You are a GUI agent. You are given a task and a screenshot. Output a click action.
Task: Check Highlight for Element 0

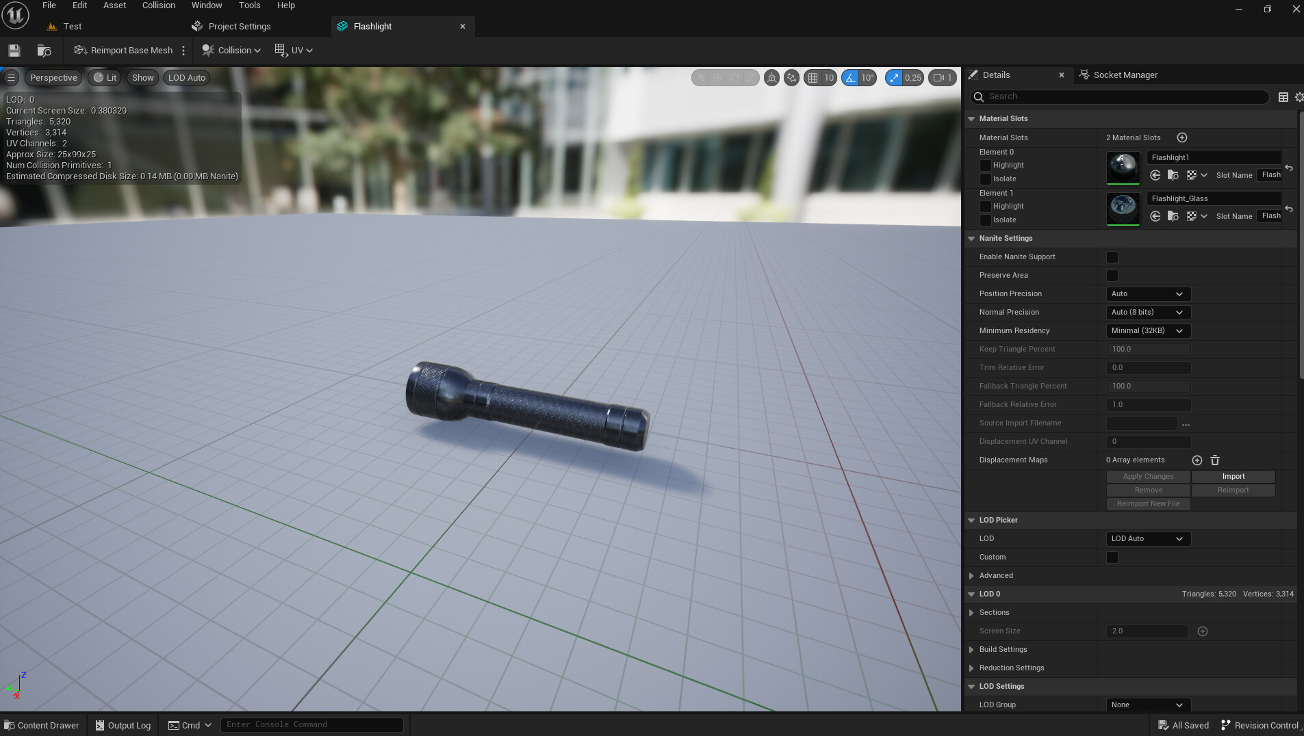(986, 166)
